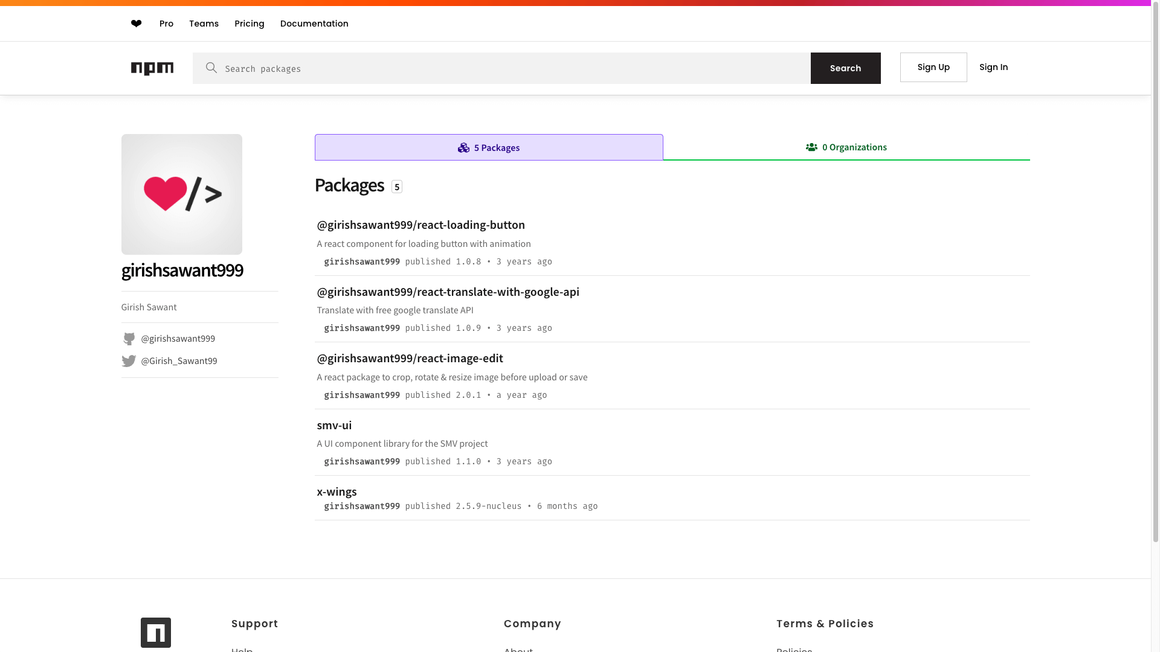
Task: Click the GitHub icon beside @girishsawant999
Action: pyautogui.click(x=129, y=339)
